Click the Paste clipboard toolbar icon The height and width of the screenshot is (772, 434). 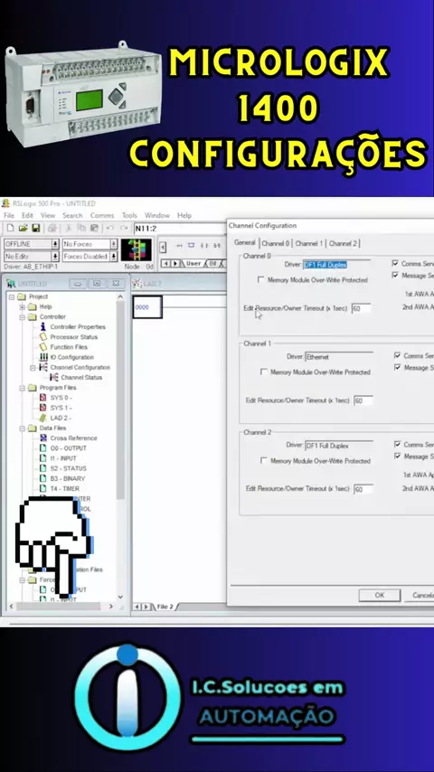[95, 228]
